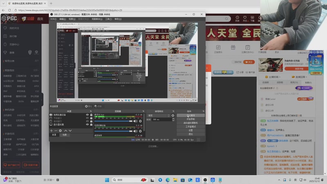Open 麦克风/Aux audio settings gear
327x184 pixels.
click(140, 121)
